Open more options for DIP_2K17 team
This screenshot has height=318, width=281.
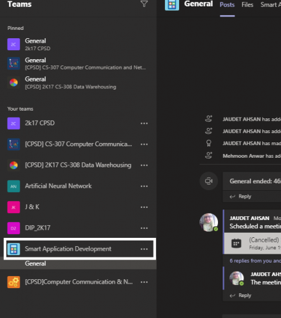click(144, 228)
